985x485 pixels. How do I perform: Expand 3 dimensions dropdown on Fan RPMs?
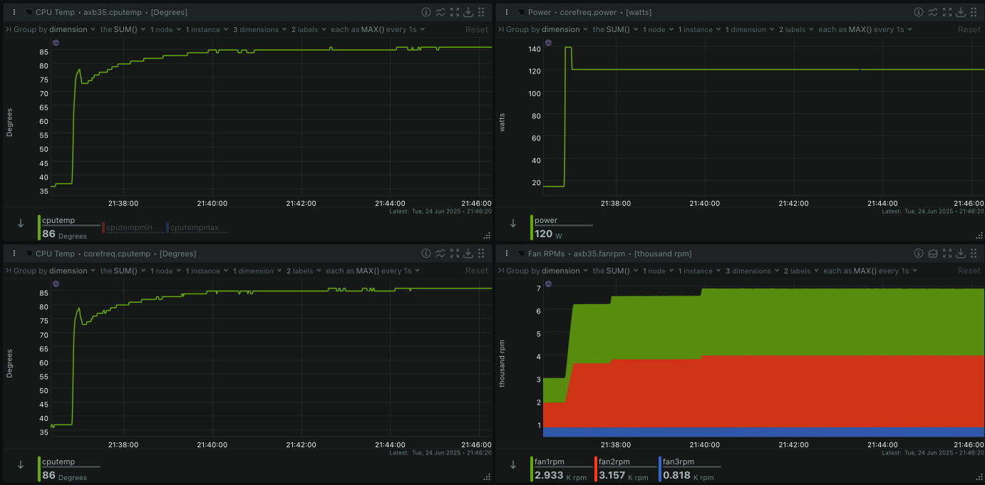pos(751,271)
